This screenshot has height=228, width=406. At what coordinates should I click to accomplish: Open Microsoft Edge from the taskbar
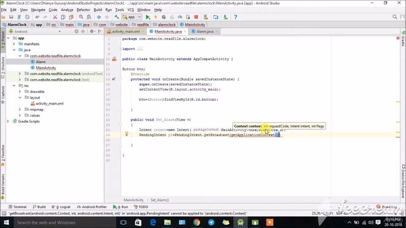153,222
